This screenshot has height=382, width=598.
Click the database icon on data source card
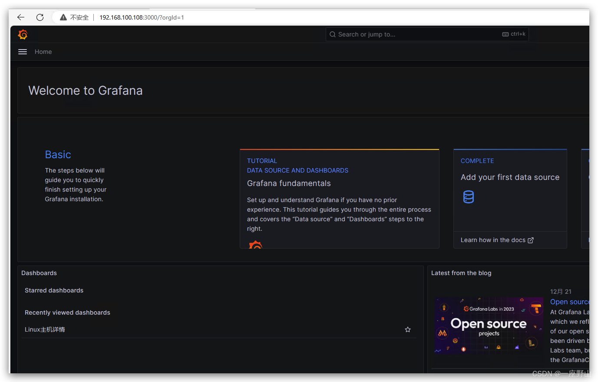(x=468, y=196)
